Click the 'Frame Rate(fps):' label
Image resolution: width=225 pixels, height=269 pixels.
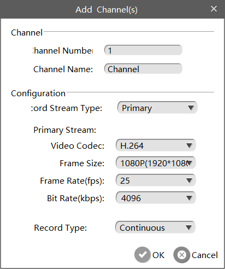(72, 181)
